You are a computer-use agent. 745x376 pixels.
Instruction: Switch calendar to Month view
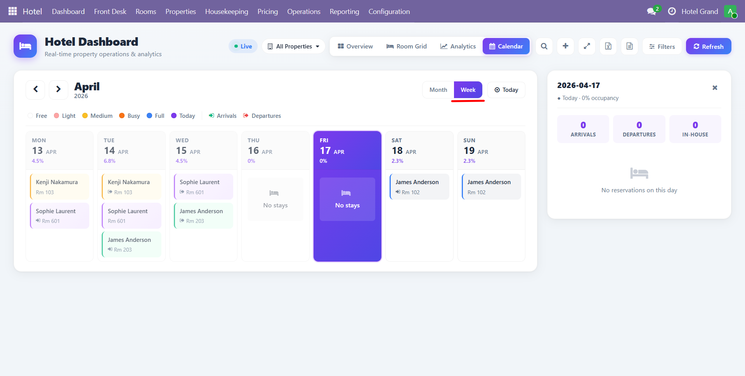[438, 90]
